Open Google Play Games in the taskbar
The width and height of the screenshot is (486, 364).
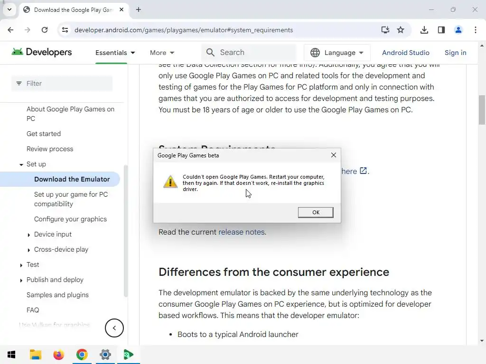pos(128,355)
